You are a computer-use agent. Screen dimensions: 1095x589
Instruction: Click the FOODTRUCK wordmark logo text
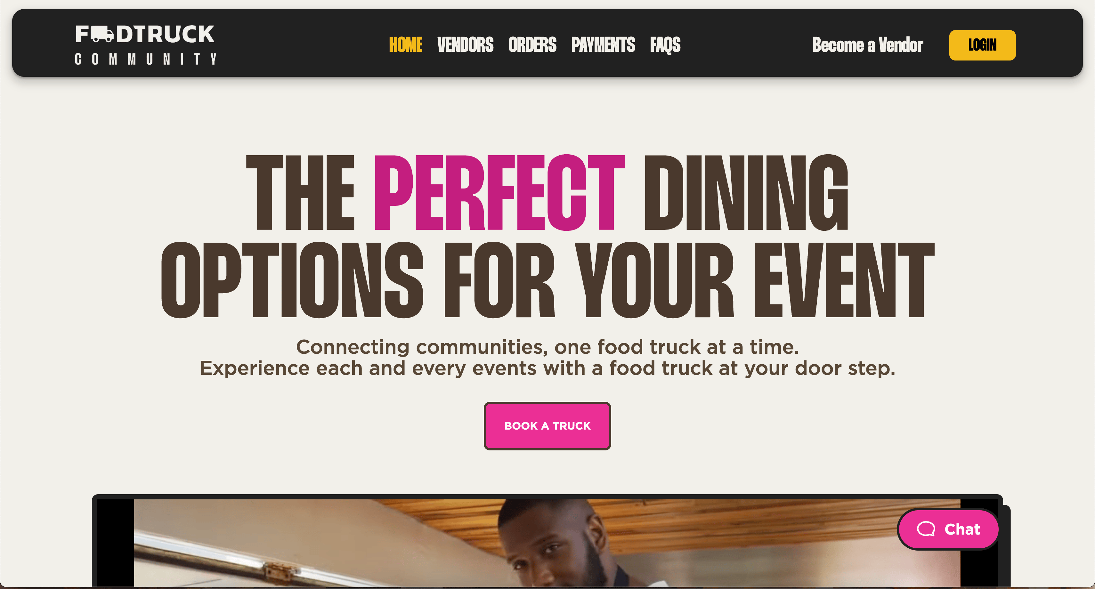point(145,35)
